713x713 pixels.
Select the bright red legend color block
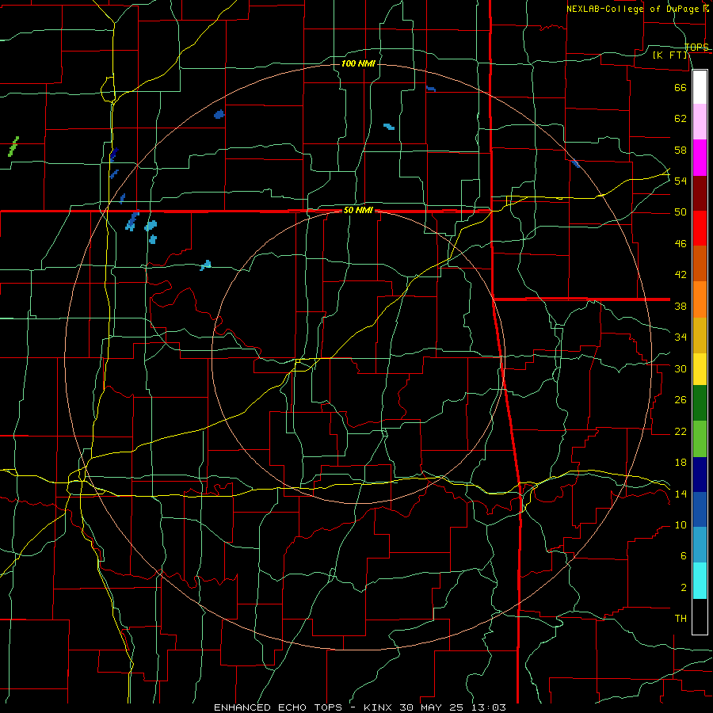(x=700, y=228)
